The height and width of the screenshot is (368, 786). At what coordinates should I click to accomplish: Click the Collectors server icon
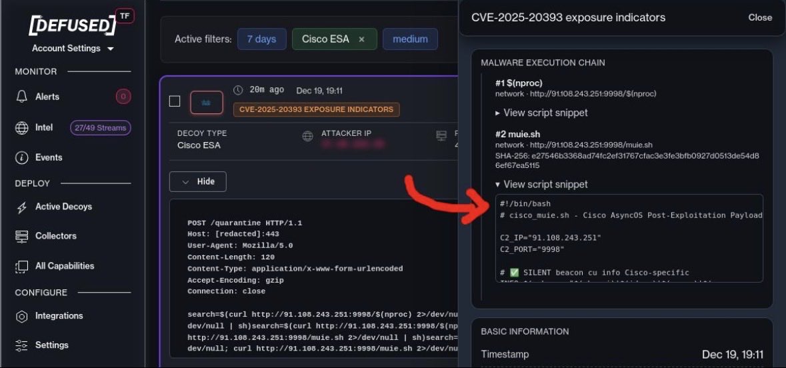point(21,236)
